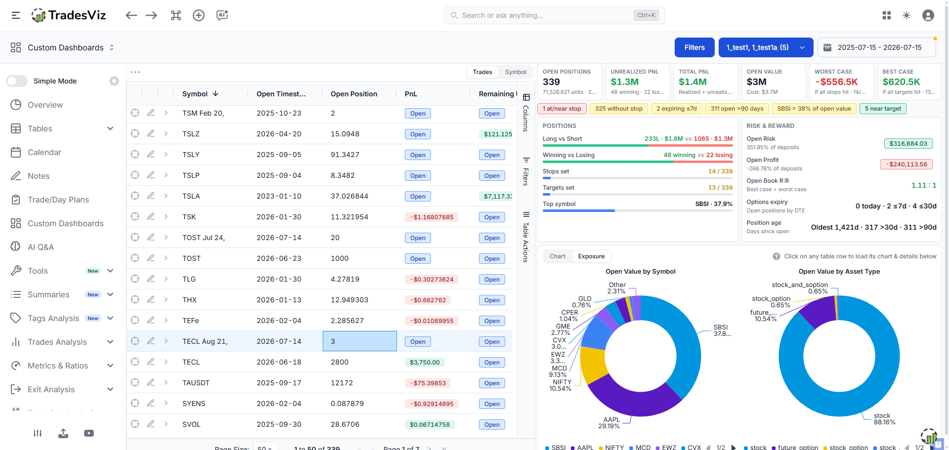Open the Columns side panel
Image resolution: width=949 pixels, height=450 pixels.
526,114
